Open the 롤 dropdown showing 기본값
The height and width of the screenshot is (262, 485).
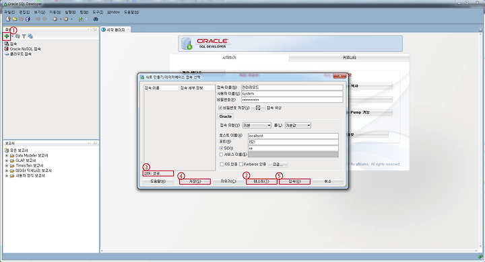pyautogui.click(x=298, y=126)
